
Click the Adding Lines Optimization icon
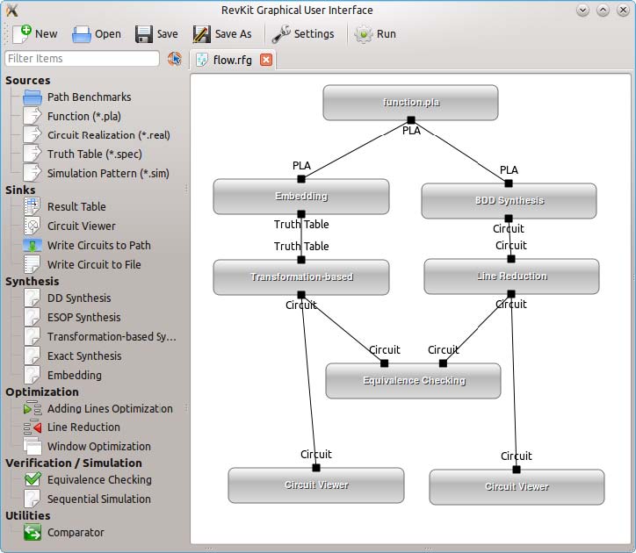point(33,409)
